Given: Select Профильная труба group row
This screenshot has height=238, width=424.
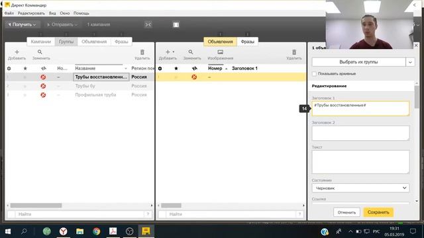Looking at the screenshot, I should pyautogui.click(x=79, y=95).
